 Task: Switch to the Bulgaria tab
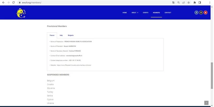pyautogui.click(x=71, y=35)
